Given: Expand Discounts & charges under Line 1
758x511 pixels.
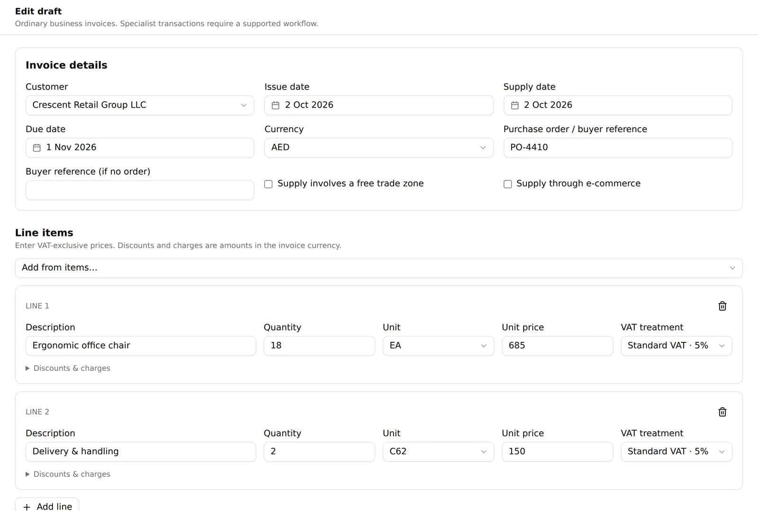Looking at the screenshot, I should [x=68, y=368].
